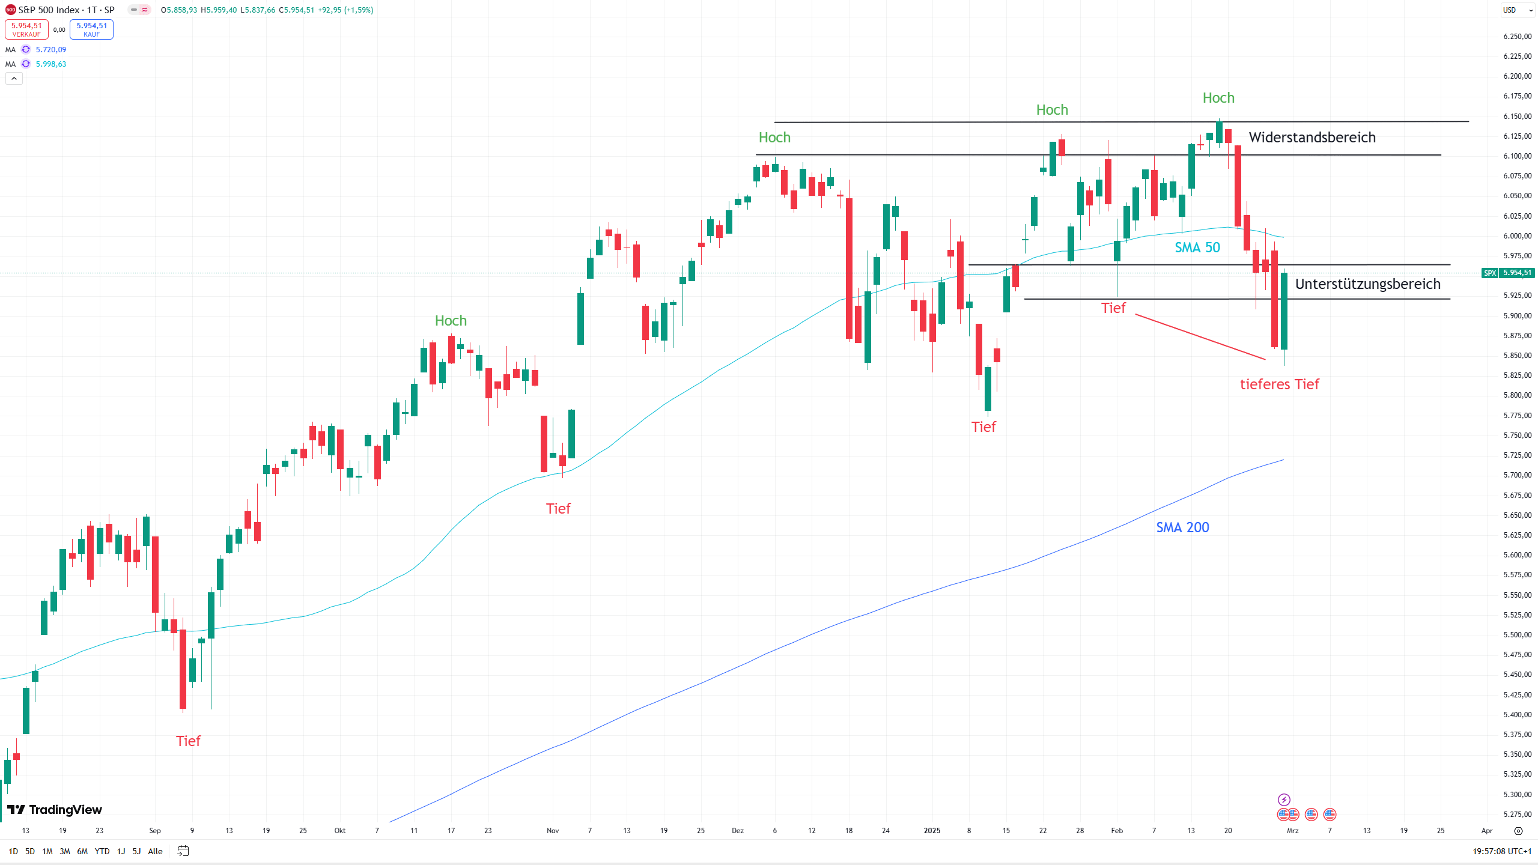Click the 6.250,00 price axis label

point(1517,37)
